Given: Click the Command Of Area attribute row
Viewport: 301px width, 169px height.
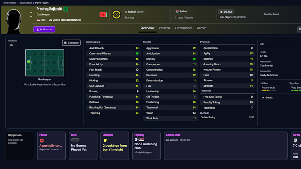Looking at the screenshot, I should click(114, 54).
